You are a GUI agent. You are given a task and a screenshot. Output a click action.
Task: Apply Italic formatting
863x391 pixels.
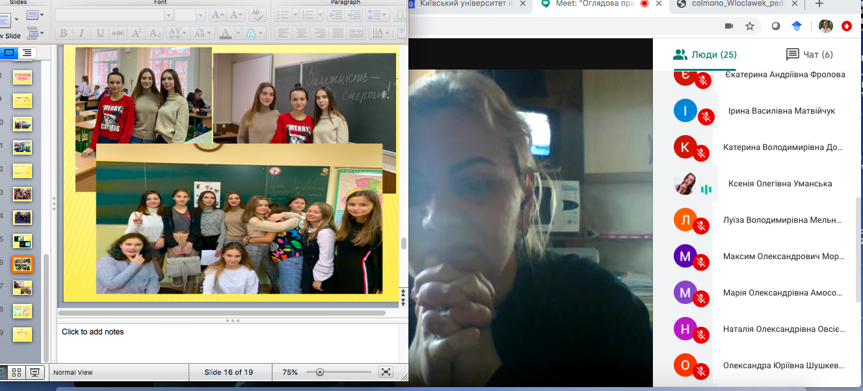point(81,33)
